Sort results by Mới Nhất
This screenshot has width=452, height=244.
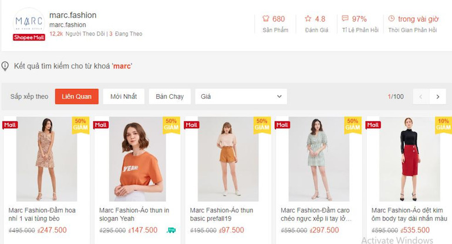click(124, 97)
